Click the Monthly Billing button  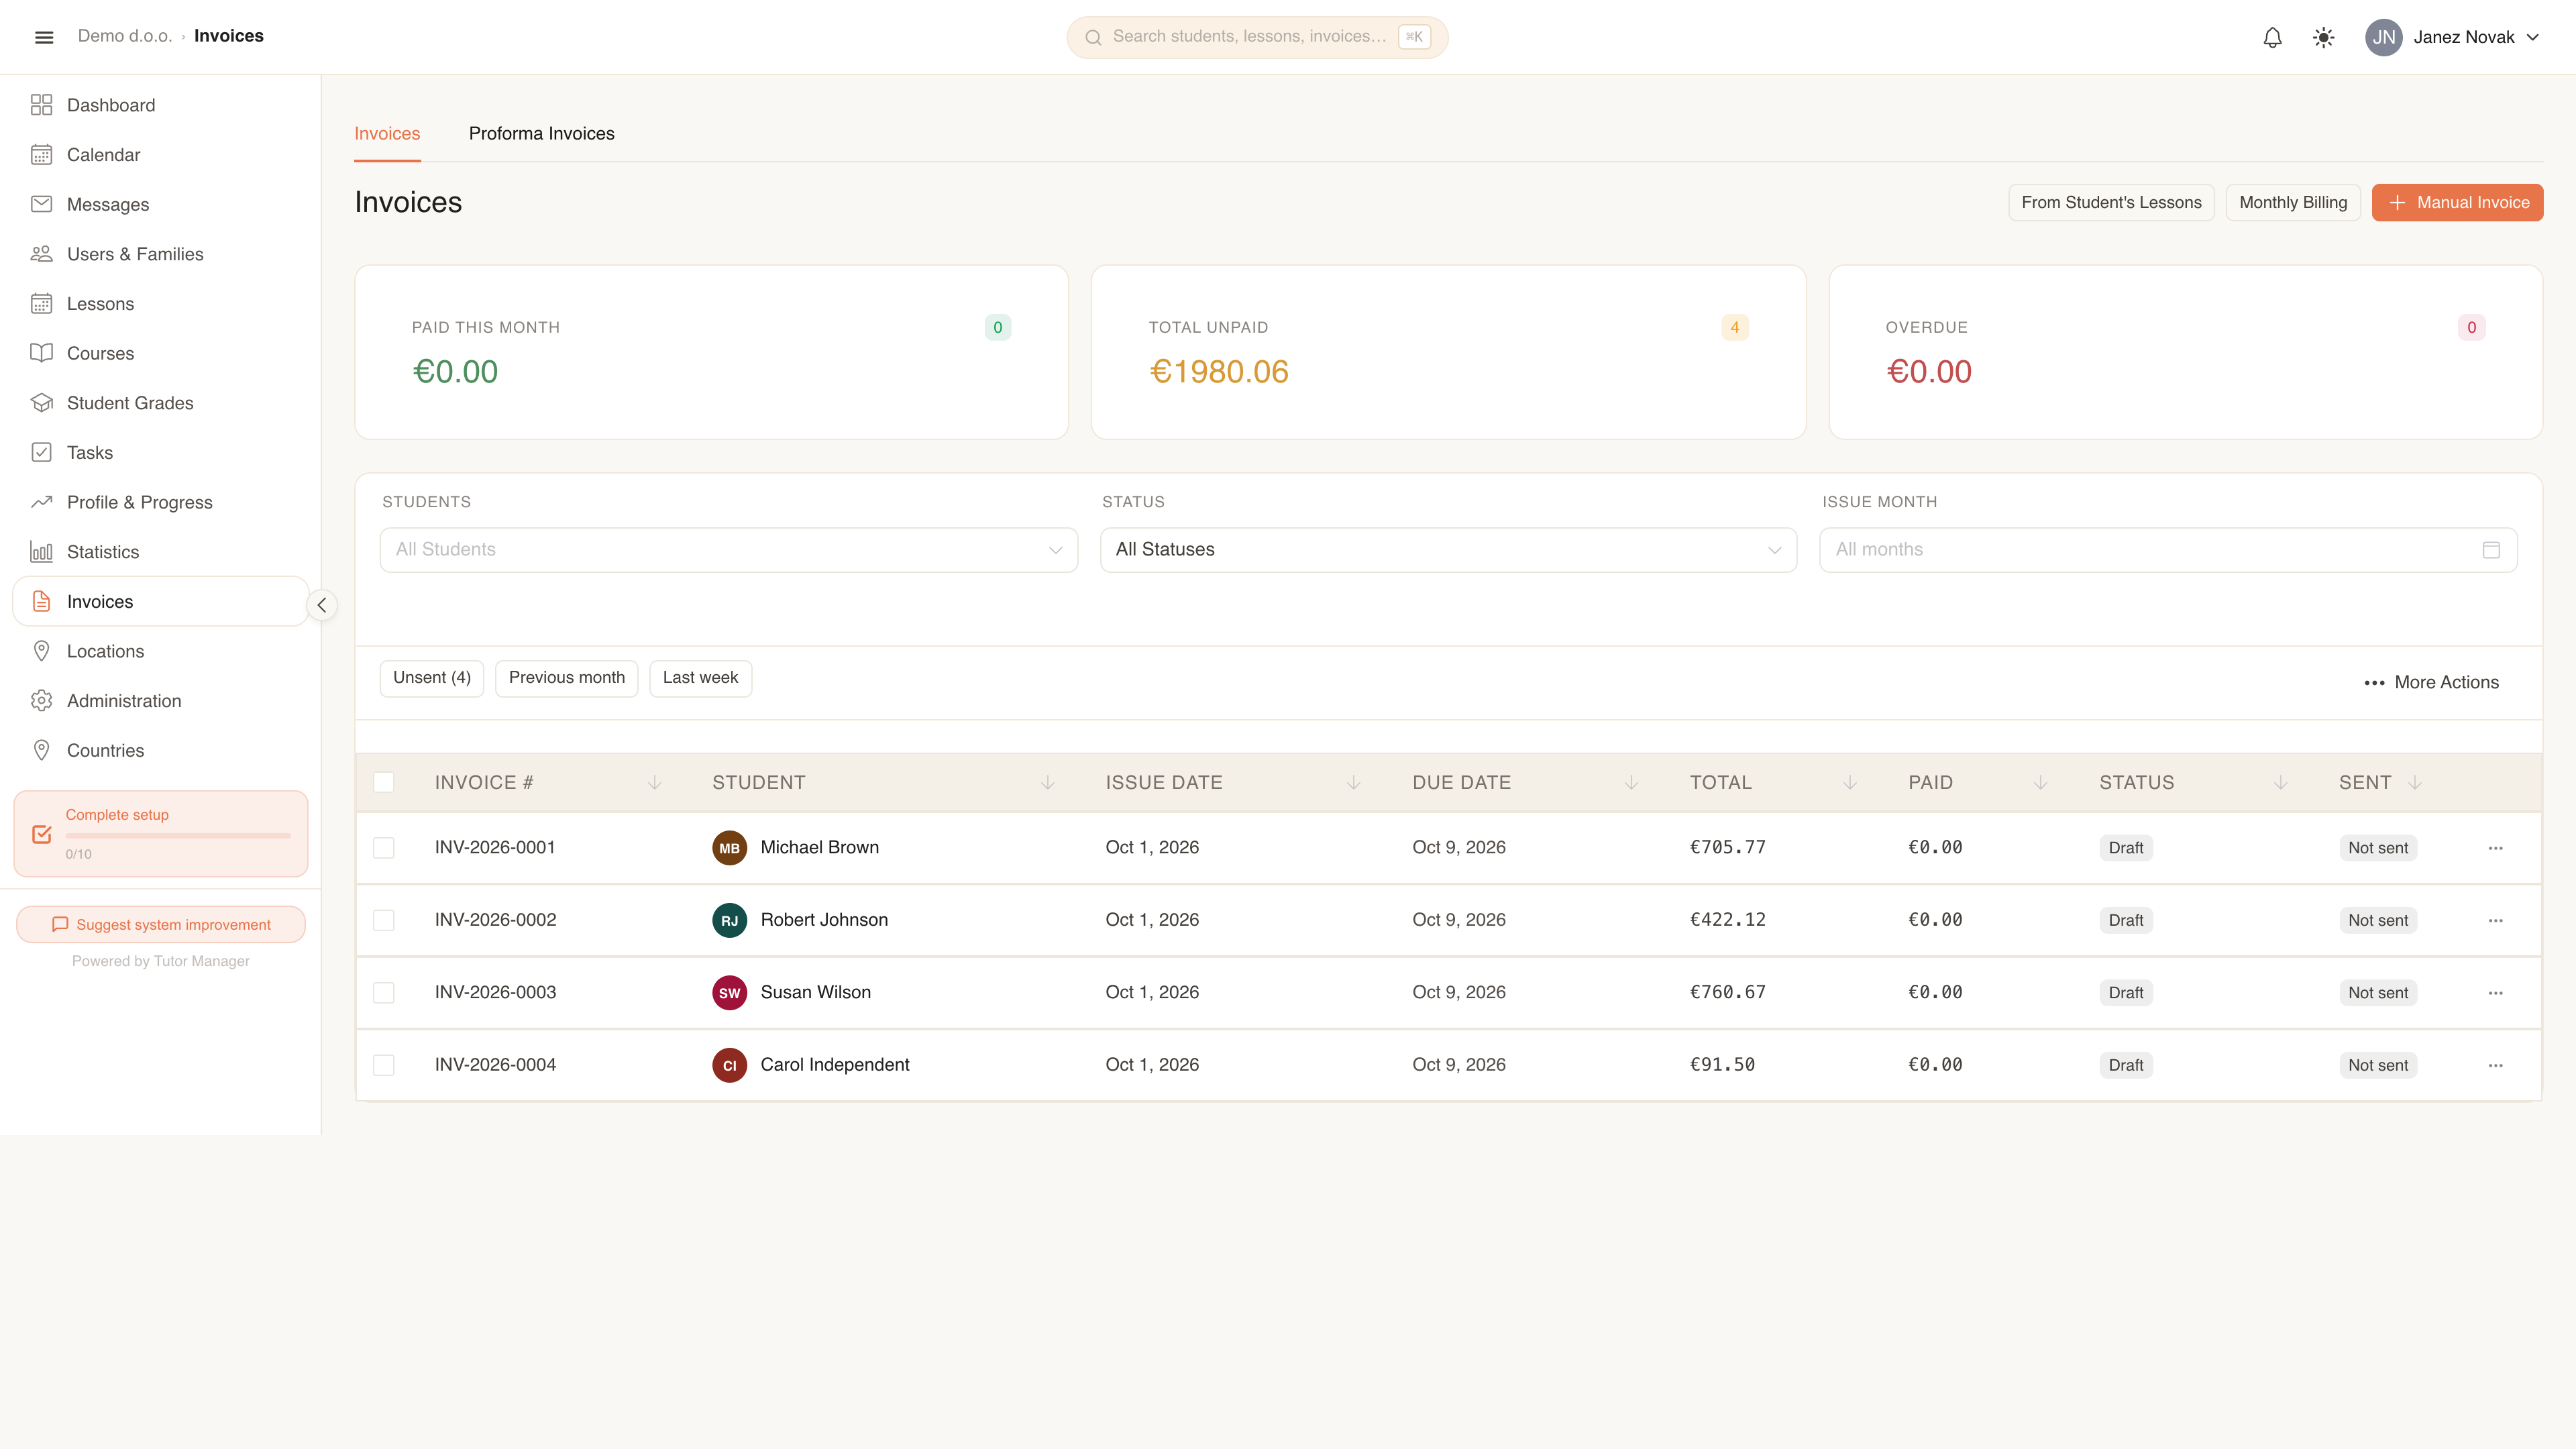click(x=2293, y=203)
